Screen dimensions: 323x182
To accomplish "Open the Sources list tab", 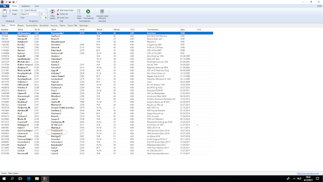I will (54, 25).
